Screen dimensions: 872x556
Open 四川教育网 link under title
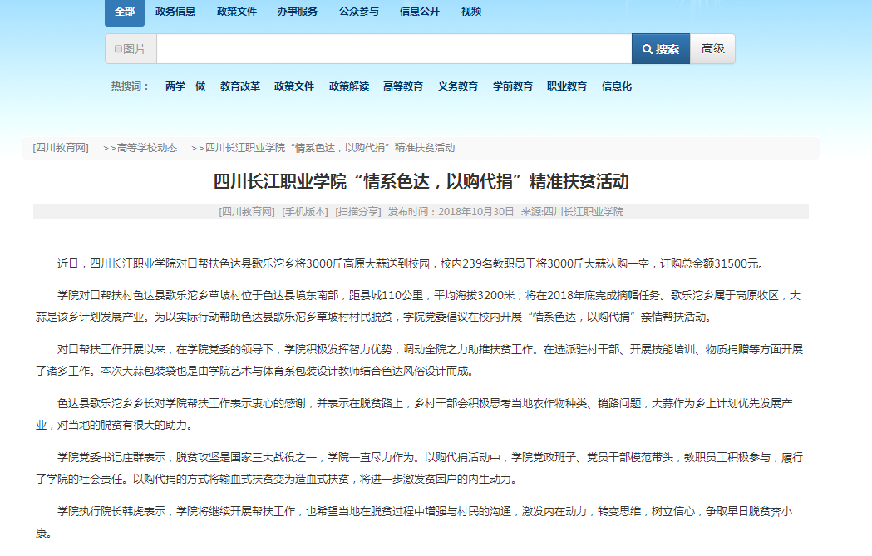247,212
